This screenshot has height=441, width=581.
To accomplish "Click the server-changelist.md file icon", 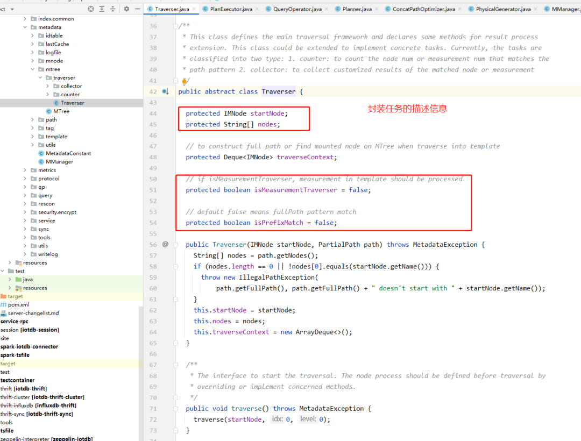I will point(4,313).
